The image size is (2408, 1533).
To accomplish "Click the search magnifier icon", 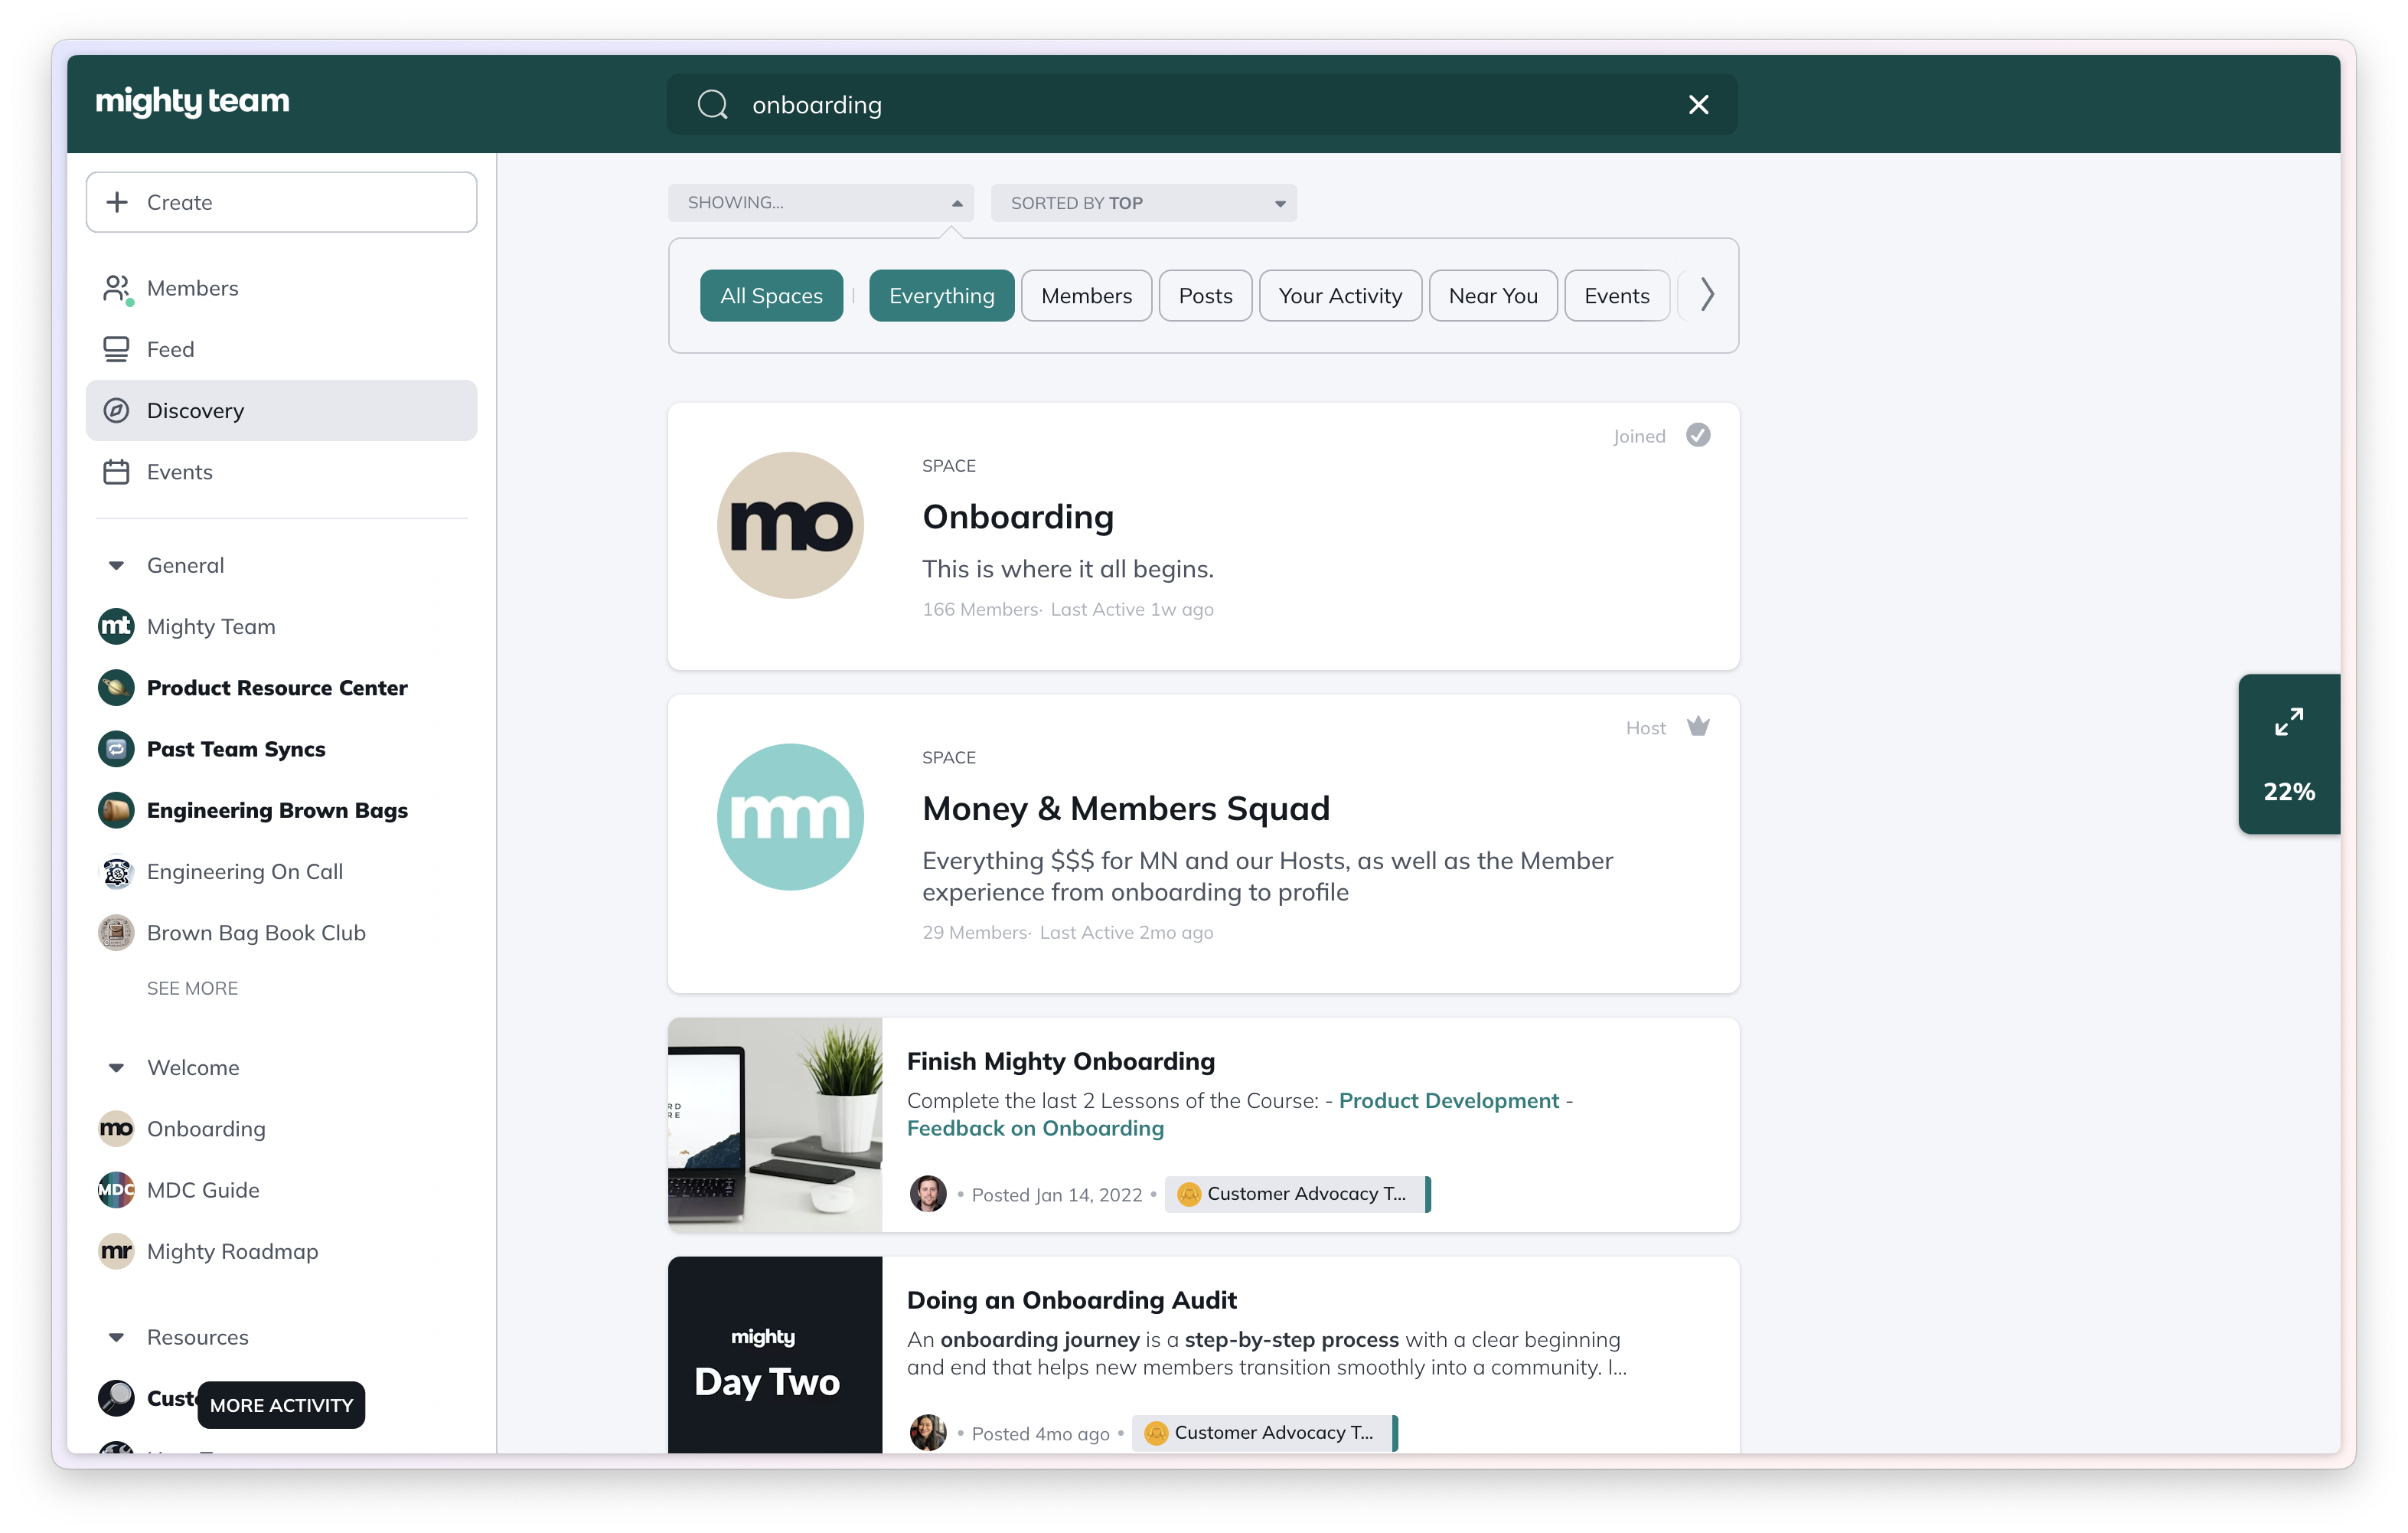I will (x=712, y=104).
